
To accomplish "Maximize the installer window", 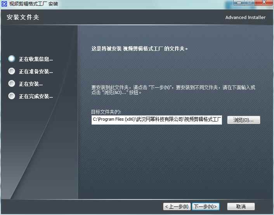I will tap(250, 3).
